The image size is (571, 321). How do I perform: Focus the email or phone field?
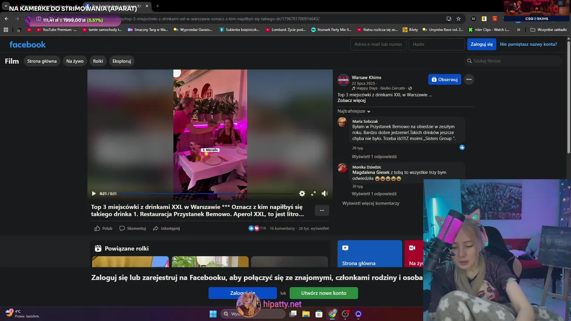[378, 44]
